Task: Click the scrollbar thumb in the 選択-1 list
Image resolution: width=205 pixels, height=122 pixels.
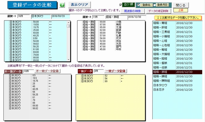Action: point(68,26)
